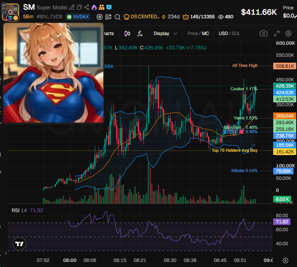Expand the chart to fullscreen
This screenshot has height=267, width=297.
point(277,33)
